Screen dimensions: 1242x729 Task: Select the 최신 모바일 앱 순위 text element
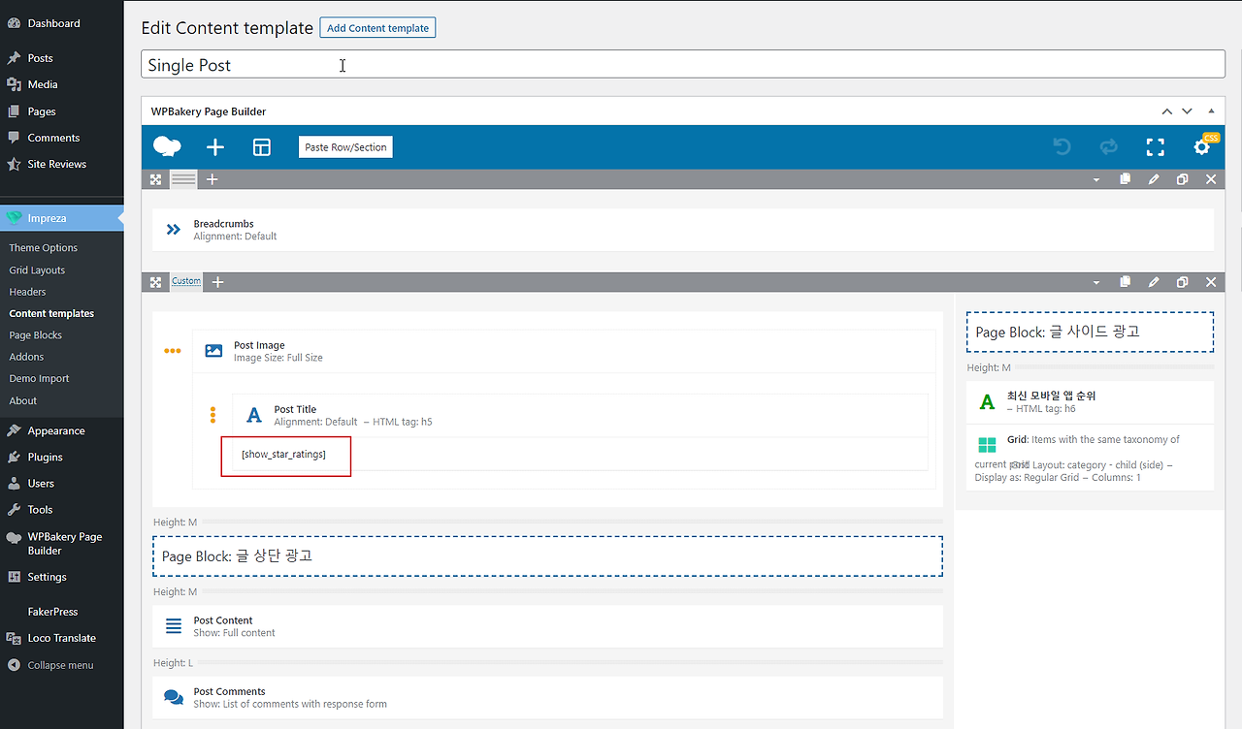[1090, 402]
